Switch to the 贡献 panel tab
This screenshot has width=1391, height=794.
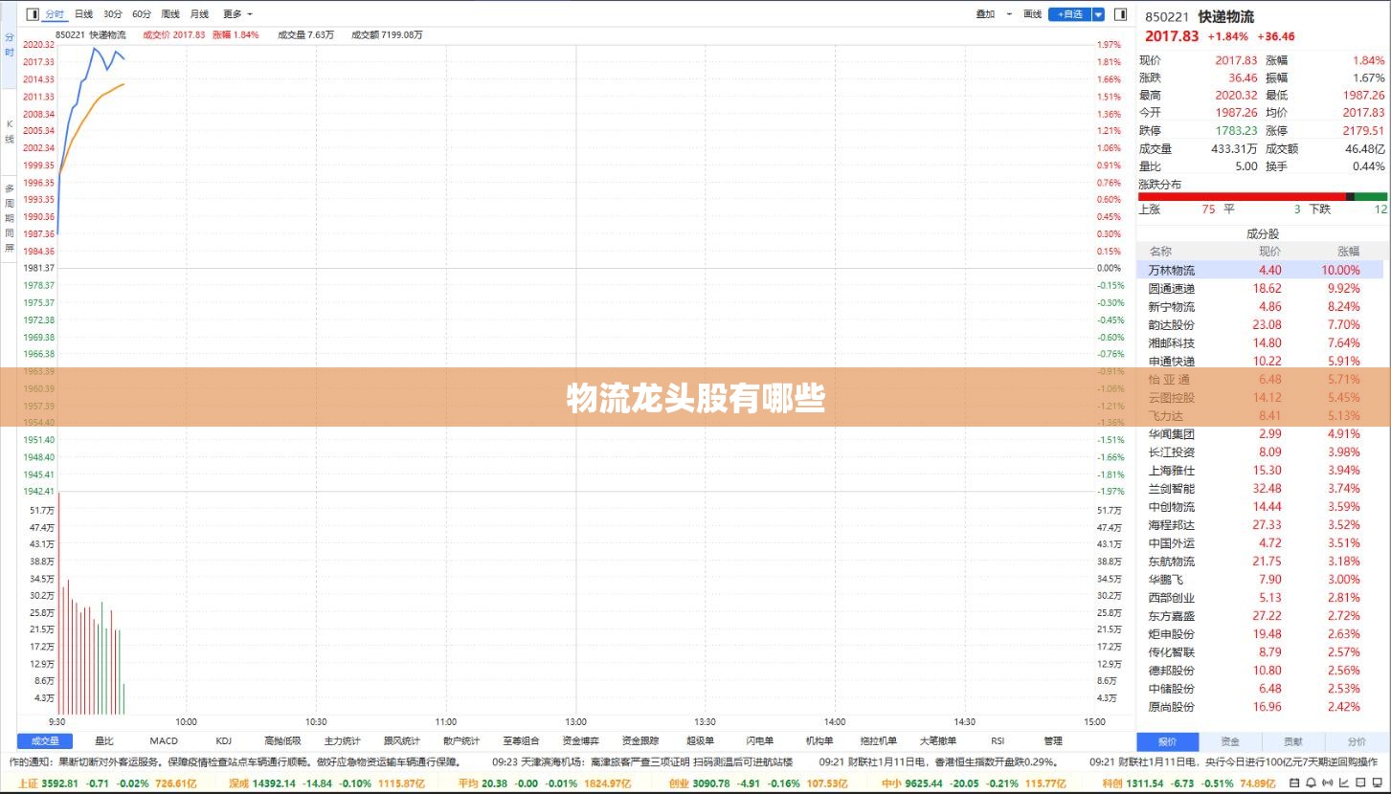pos(1293,741)
